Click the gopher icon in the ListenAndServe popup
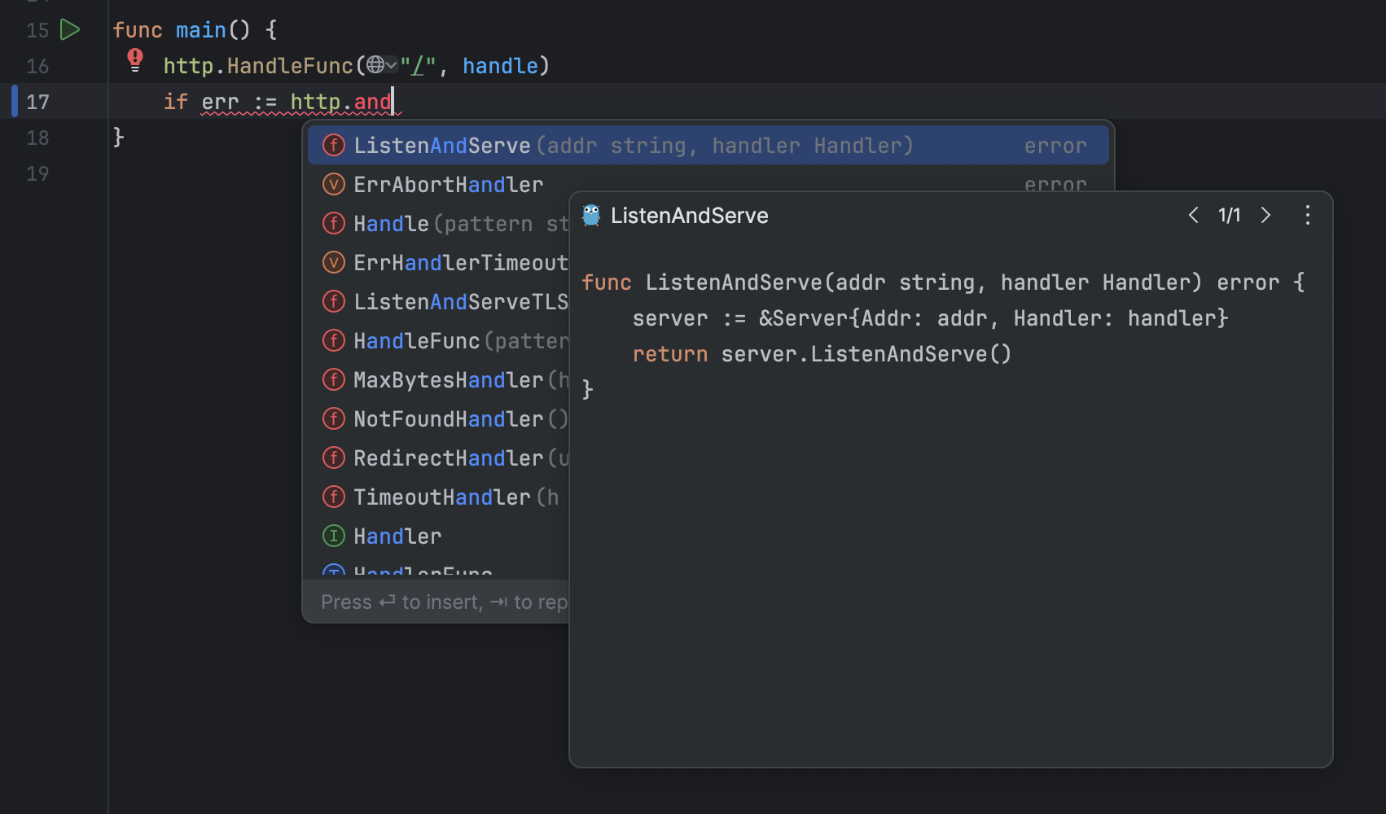The width and height of the screenshot is (1386, 814). click(x=591, y=215)
